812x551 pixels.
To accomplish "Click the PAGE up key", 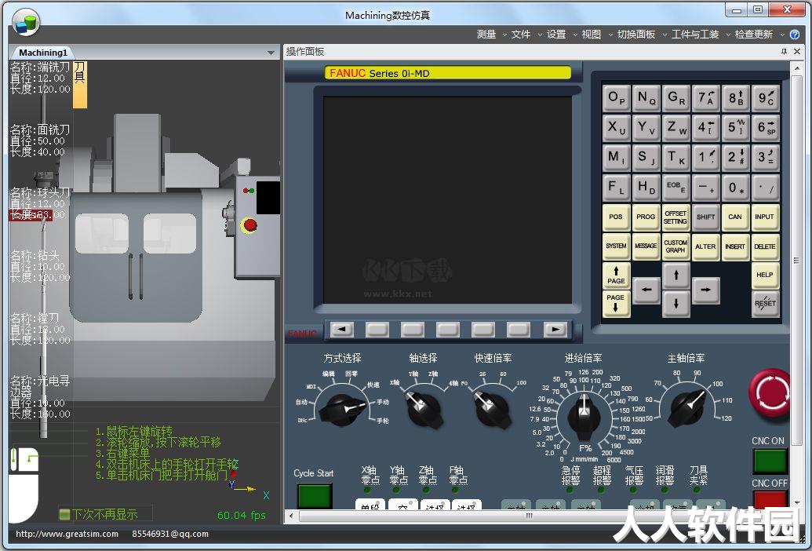I will (616, 275).
